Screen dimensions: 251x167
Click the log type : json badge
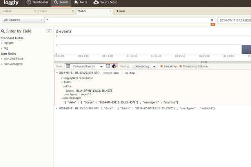click(111, 73)
